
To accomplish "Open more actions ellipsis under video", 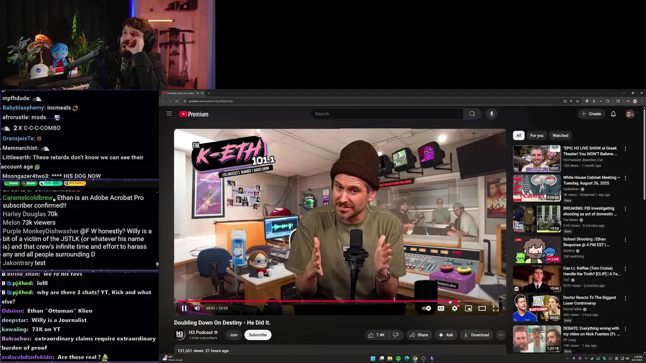I will click(x=501, y=335).
